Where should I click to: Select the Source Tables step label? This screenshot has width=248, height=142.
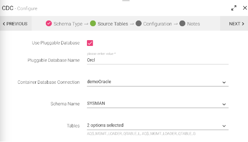113,24
